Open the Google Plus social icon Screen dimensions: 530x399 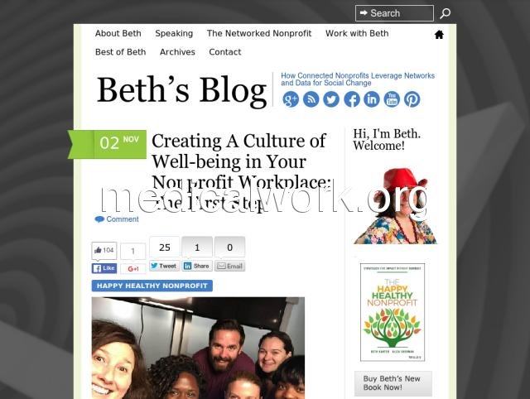click(x=291, y=99)
